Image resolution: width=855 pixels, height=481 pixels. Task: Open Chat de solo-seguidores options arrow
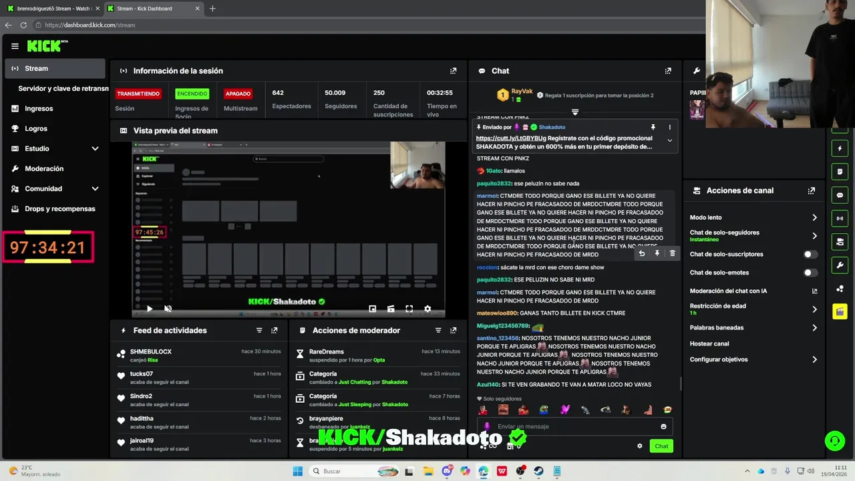click(814, 236)
